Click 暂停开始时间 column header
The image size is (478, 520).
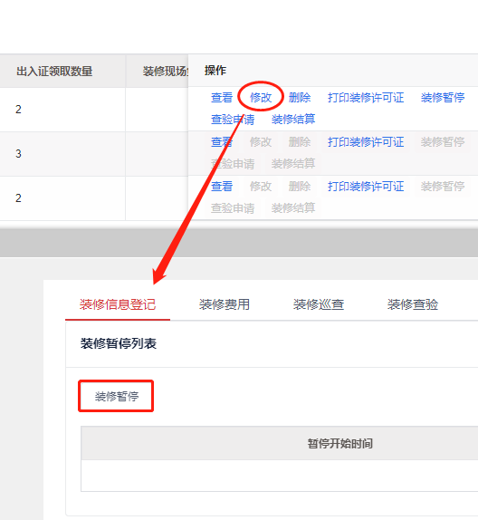point(340,443)
